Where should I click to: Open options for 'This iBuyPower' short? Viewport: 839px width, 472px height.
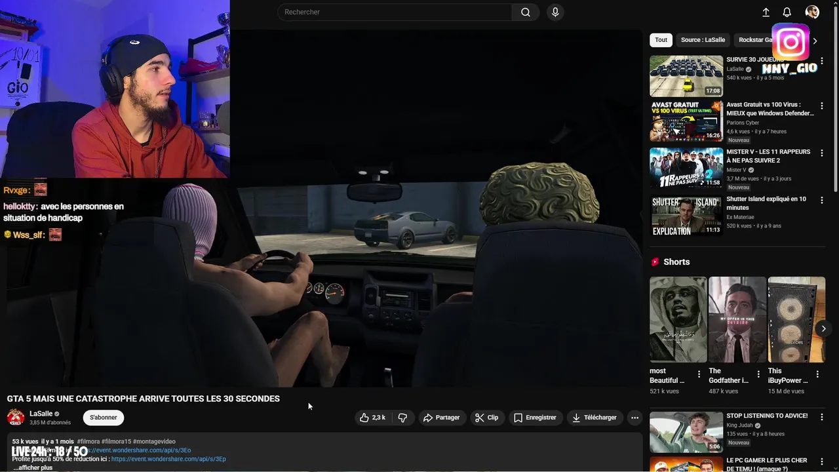click(x=817, y=374)
